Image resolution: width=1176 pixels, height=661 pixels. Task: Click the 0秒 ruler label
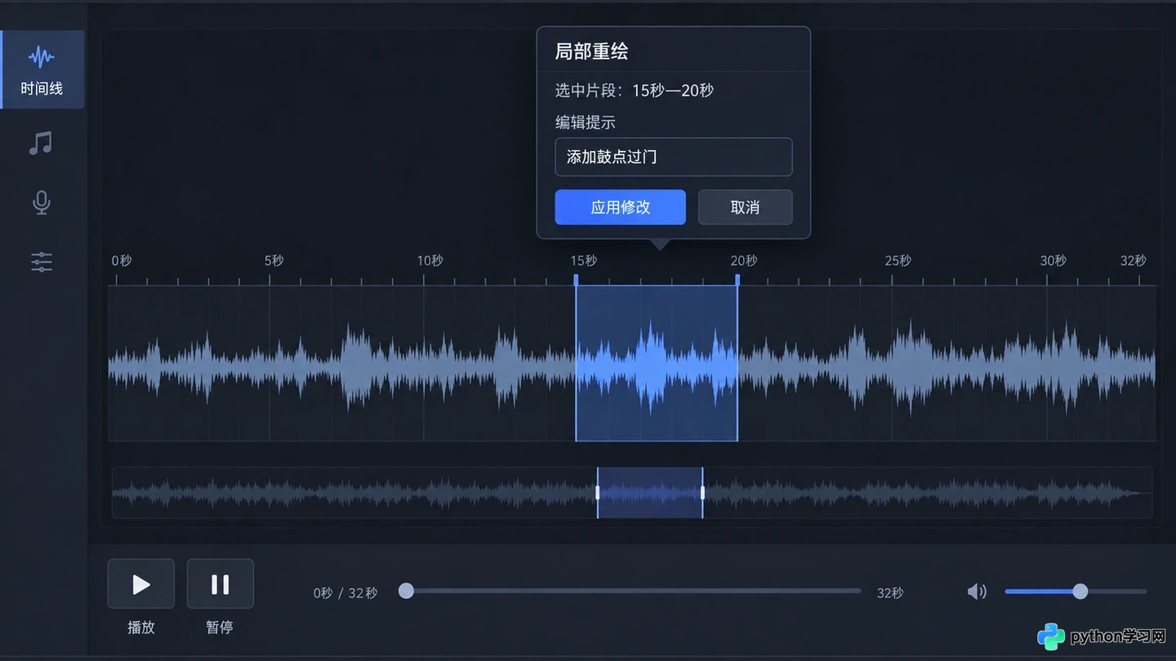point(121,260)
